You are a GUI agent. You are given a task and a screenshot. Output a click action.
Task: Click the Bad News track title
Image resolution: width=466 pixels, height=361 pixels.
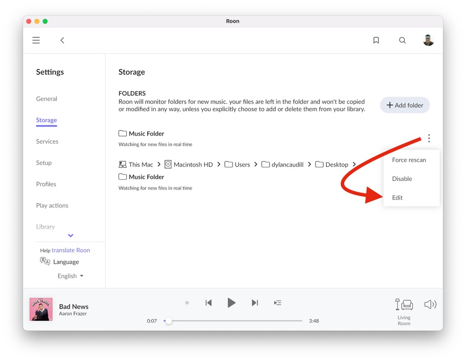(x=74, y=306)
